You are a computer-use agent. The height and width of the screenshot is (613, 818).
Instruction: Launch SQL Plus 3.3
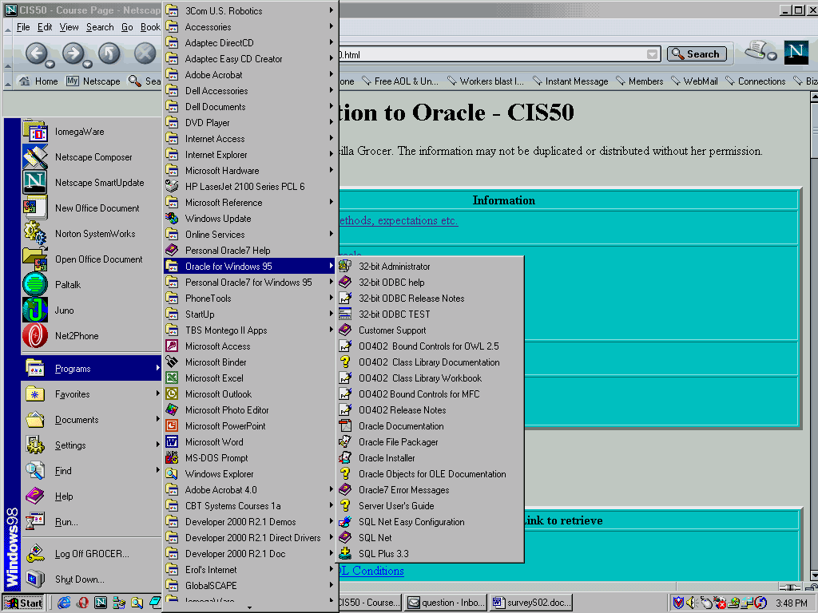[430, 554]
